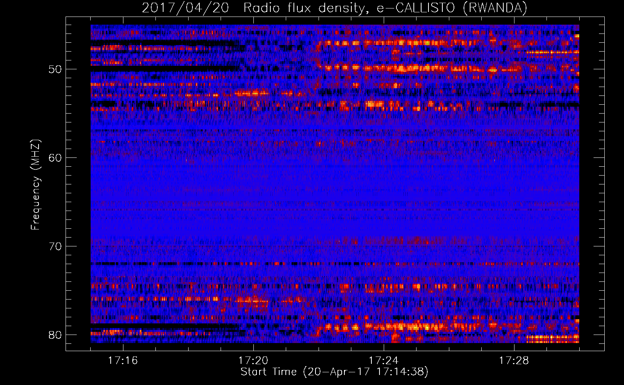Click the 70 frequency tick label

(x=55, y=246)
